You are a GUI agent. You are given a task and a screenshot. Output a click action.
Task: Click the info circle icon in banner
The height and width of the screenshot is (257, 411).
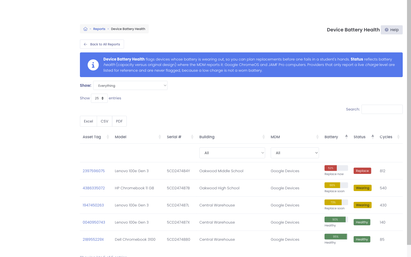(93, 65)
